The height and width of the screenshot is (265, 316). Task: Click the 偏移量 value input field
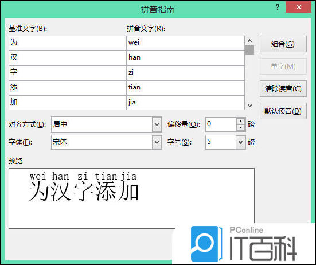click(x=221, y=124)
